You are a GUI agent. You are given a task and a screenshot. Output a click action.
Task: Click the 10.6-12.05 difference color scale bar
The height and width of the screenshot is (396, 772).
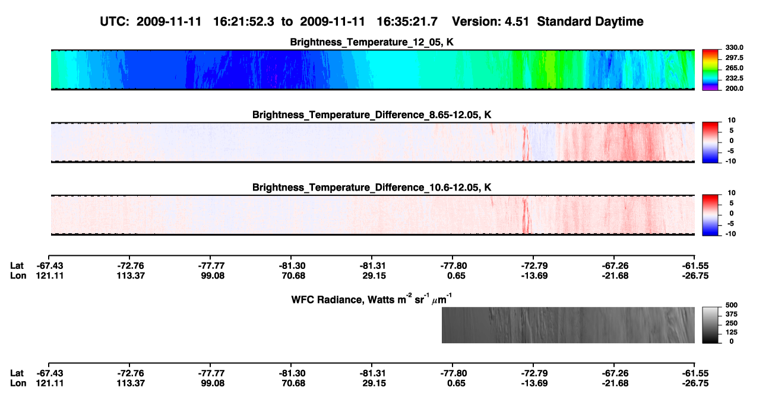click(710, 214)
